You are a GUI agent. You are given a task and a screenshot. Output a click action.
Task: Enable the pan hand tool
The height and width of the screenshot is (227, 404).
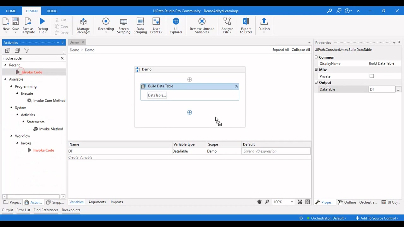(x=259, y=202)
